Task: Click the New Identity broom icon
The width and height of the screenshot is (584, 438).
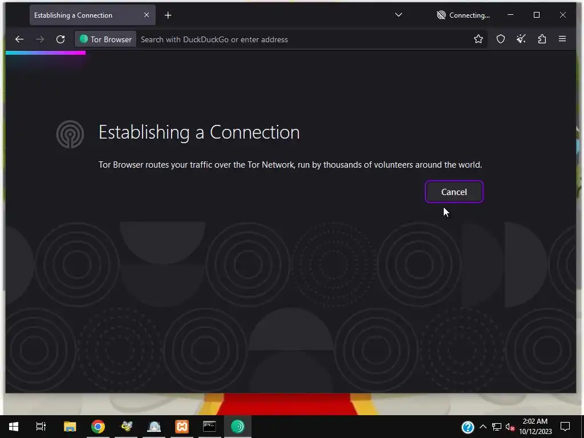Action: click(x=521, y=39)
